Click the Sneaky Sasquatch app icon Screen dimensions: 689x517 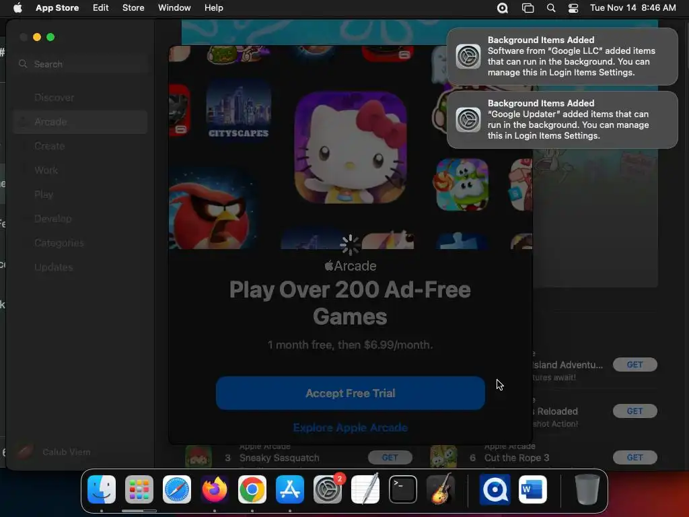click(198, 457)
